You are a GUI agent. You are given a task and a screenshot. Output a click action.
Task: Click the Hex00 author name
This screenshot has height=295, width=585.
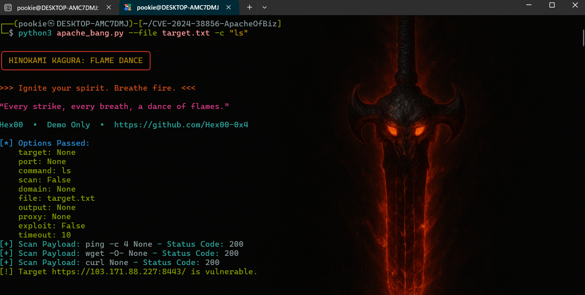click(x=12, y=125)
